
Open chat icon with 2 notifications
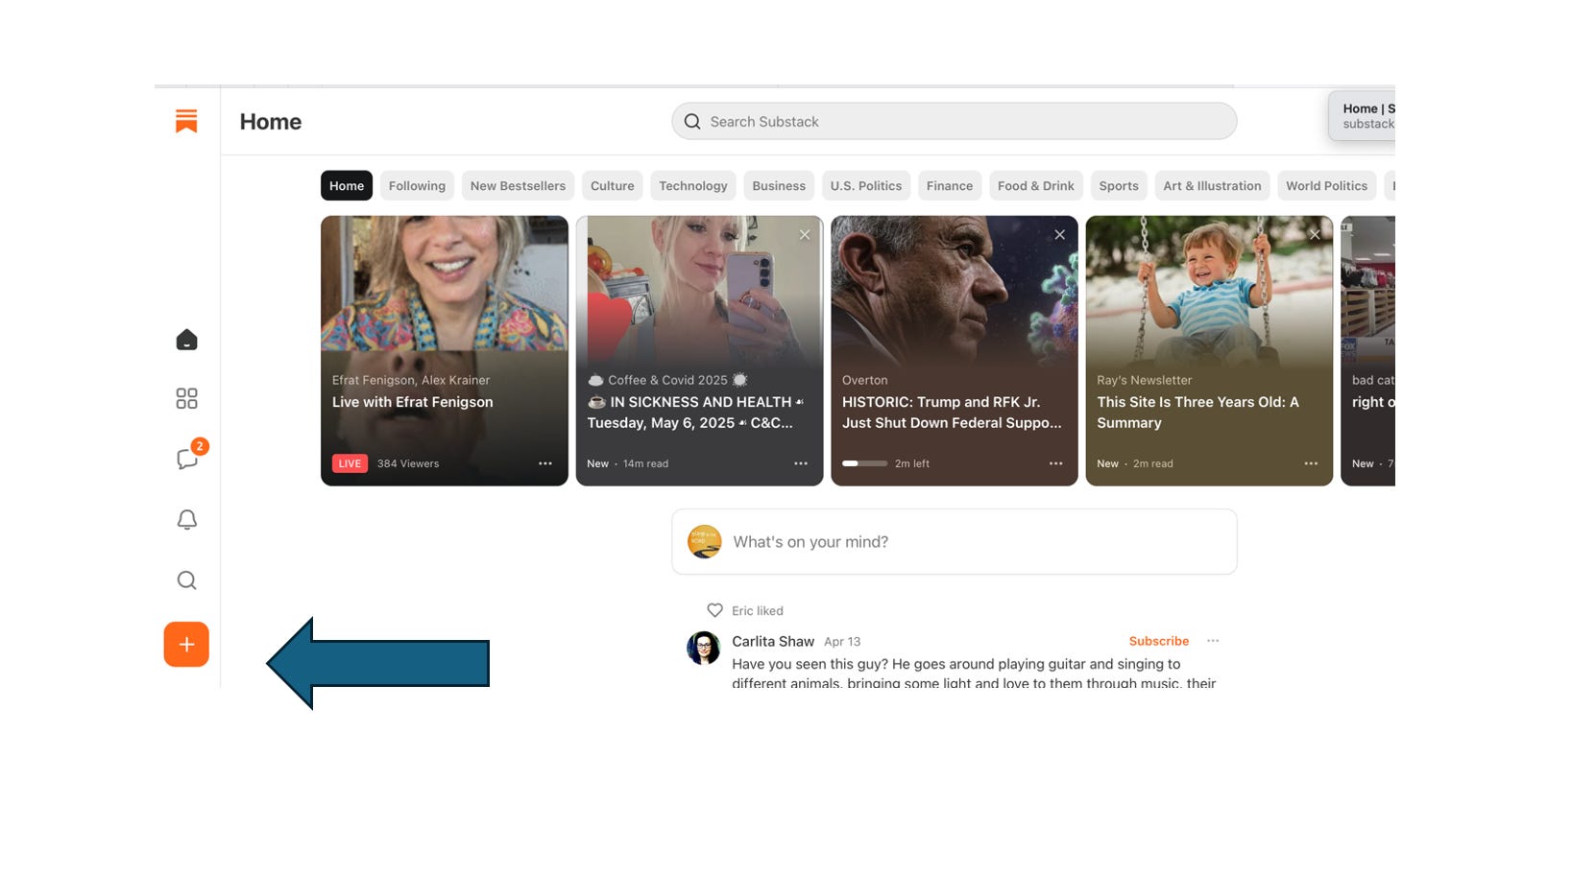tap(188, 459)
